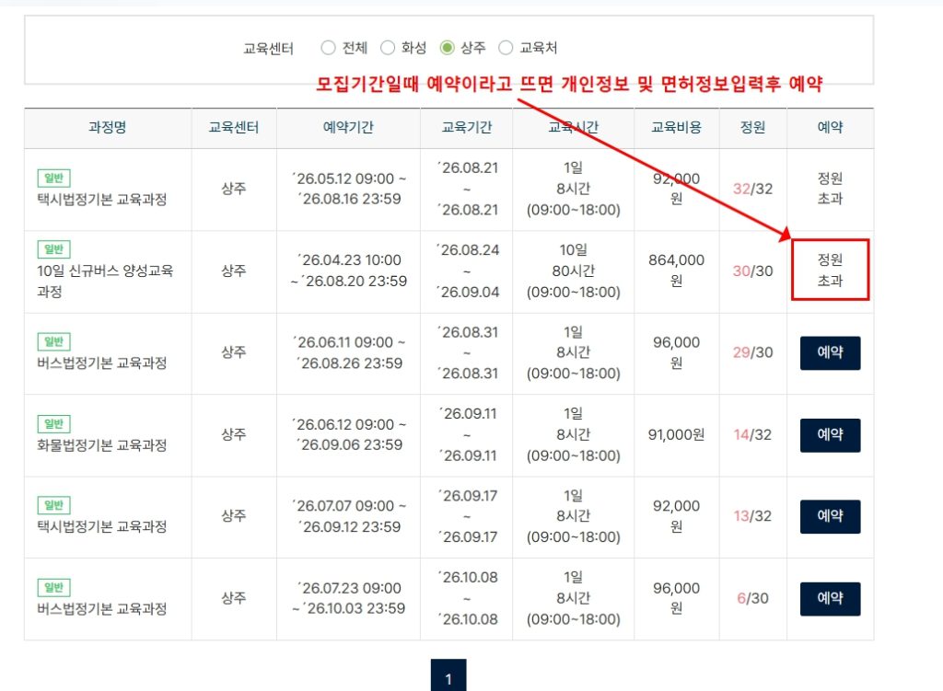Click the 14/32 capacity cell
This screenshot has height=691, width=943.
click(x=753, y=434)
